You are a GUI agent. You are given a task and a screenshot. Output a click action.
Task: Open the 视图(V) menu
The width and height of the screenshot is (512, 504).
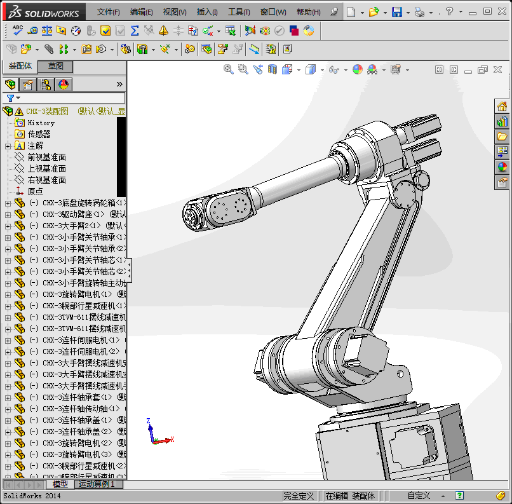pyautogui.click(x=175, y=12)
